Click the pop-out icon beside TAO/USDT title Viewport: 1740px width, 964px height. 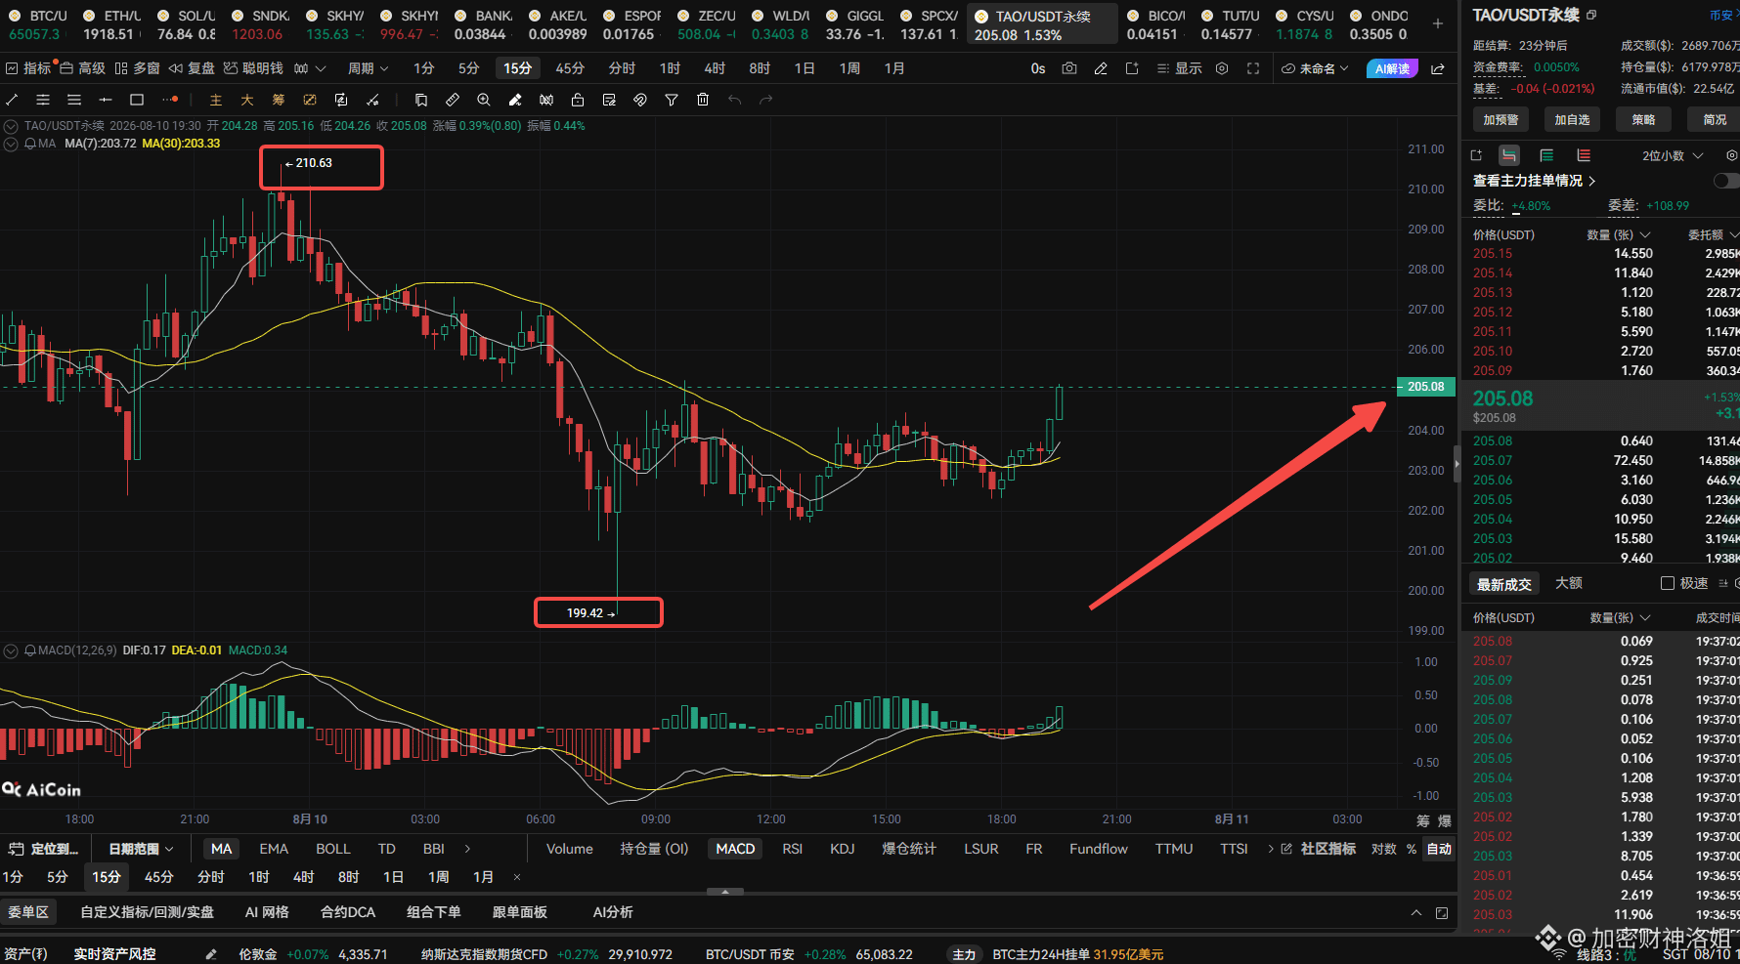point(1591,15)
